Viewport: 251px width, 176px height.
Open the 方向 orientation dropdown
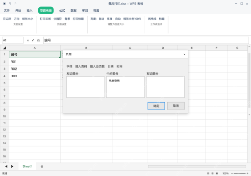click(x=17, y=19)
